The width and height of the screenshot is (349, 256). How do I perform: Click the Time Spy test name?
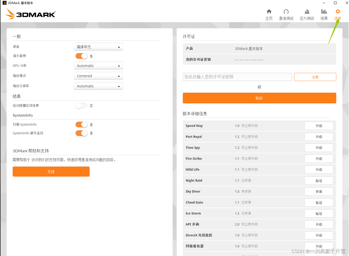[193, 148]
